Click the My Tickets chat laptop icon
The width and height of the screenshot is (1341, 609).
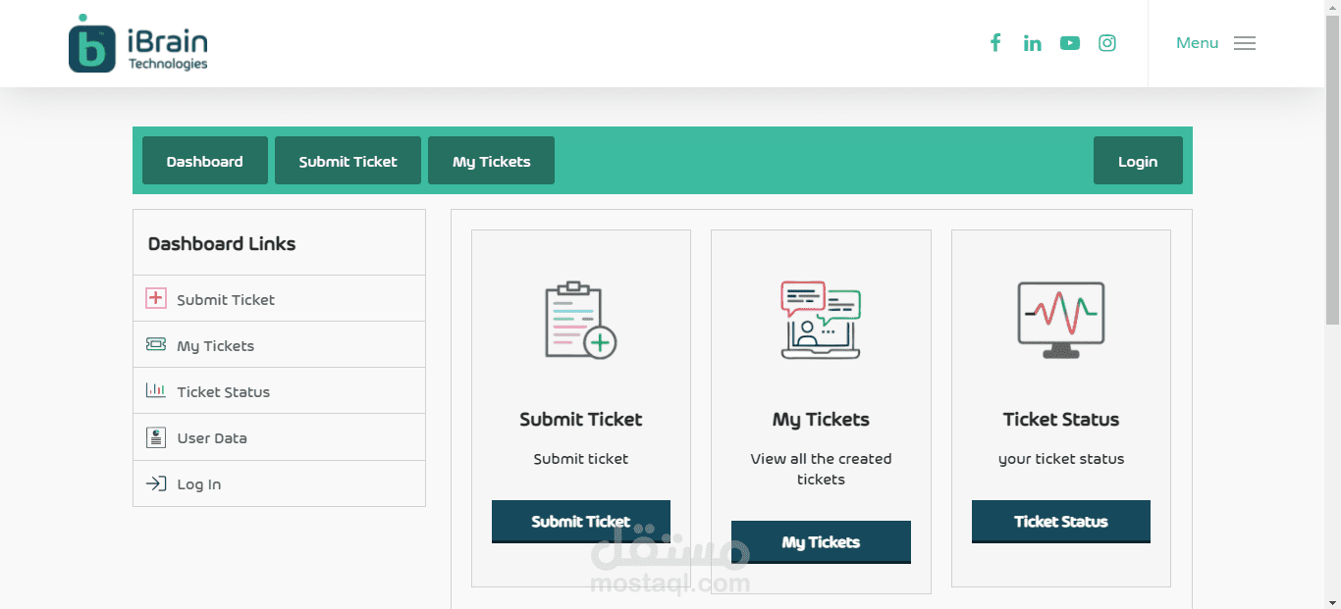point(821,321)
